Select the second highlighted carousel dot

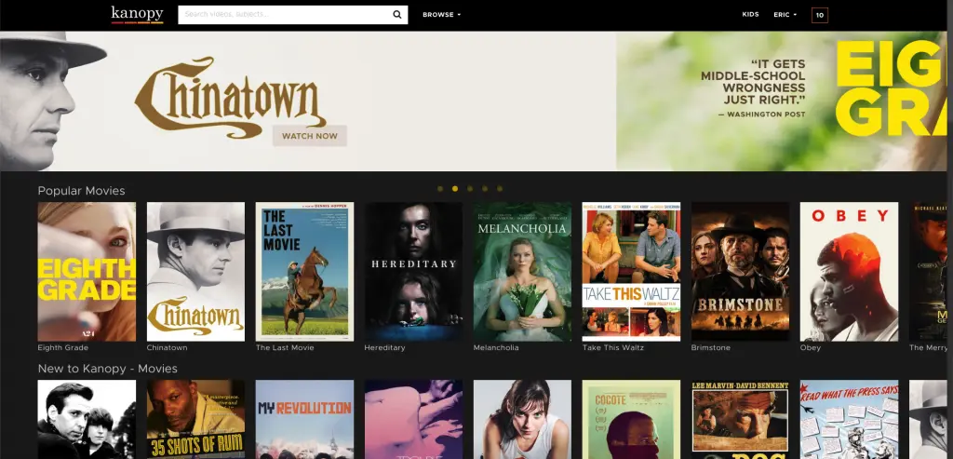[x=454, y=188]
